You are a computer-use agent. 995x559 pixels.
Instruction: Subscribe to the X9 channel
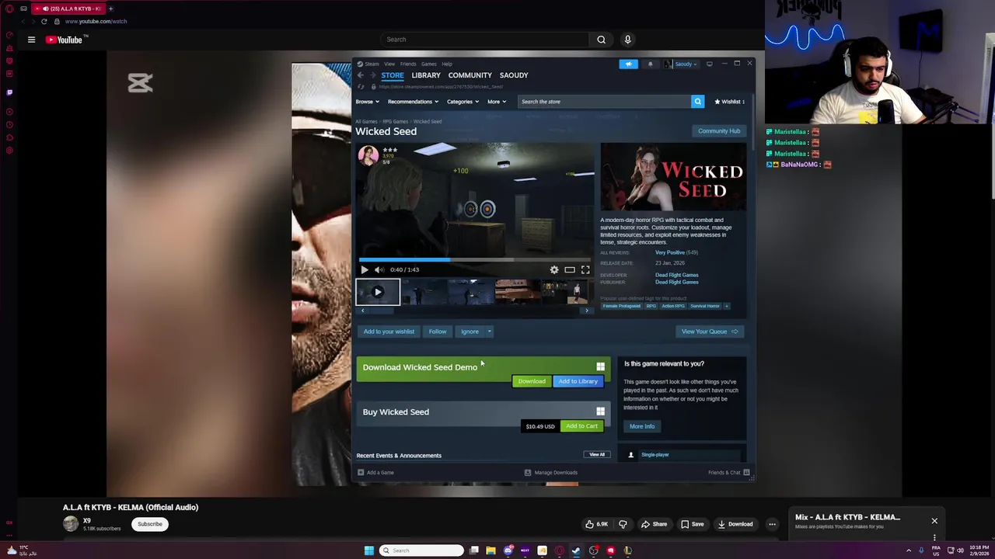coord(150,524)
